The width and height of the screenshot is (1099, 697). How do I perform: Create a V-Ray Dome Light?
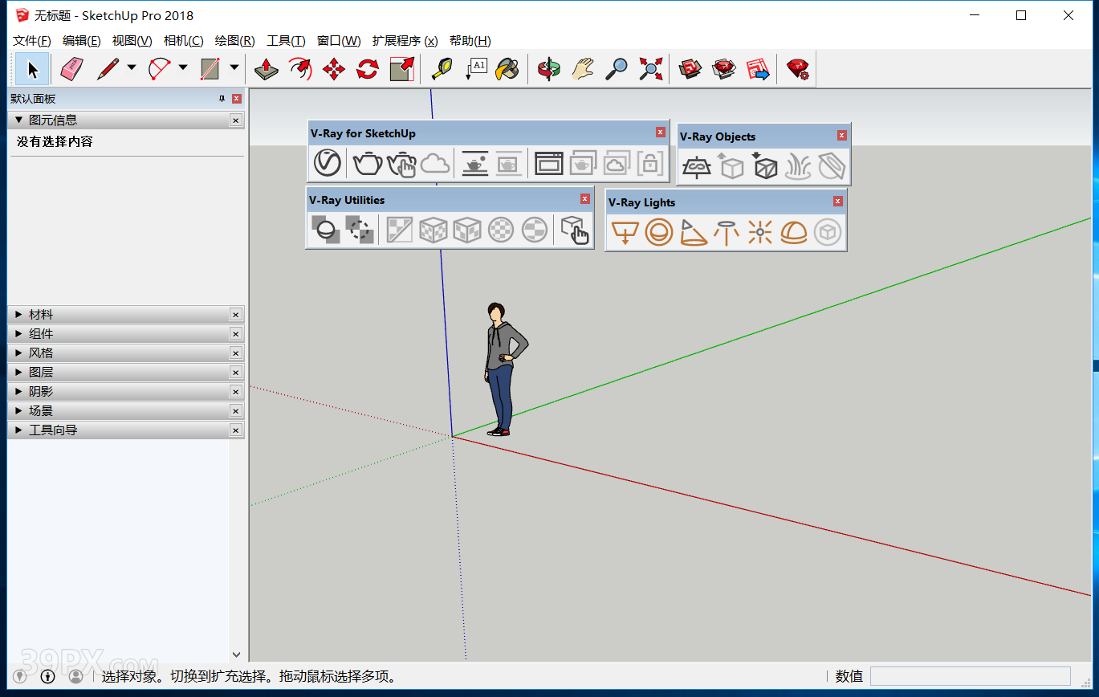[x=794, y=232]
